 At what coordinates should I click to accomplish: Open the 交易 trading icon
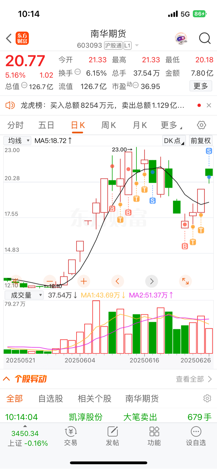pos(71,436)
